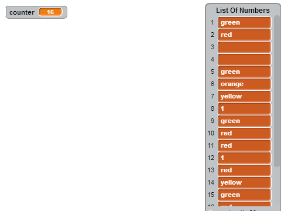This screenshot has width=281, height=211.
Task: Select the orange entry in the list
Action: pos(245,84)
